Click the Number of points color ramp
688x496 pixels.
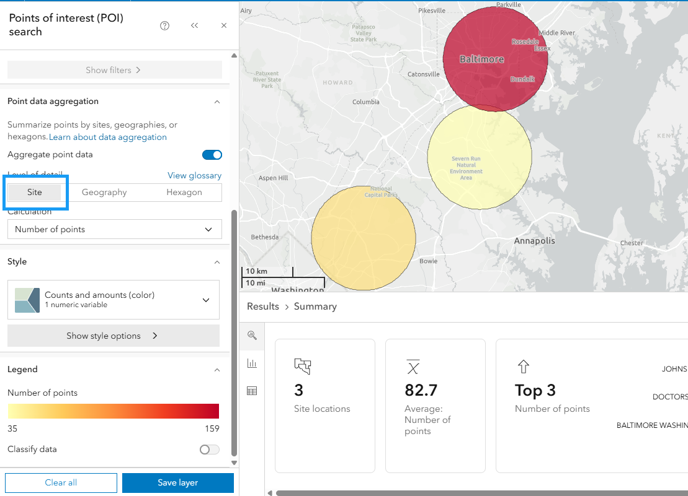(x=114, y=411)
